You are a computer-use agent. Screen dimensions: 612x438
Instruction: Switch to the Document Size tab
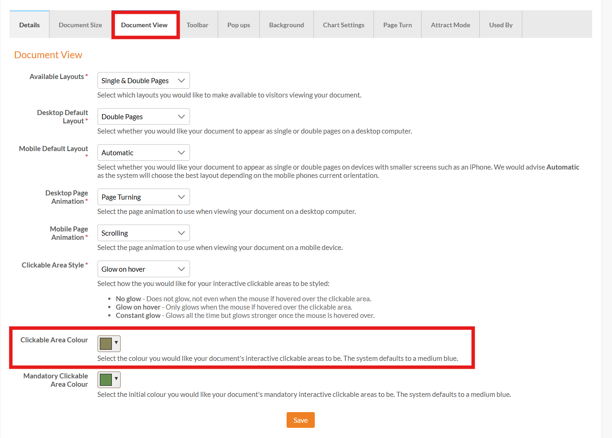[80, 25]
